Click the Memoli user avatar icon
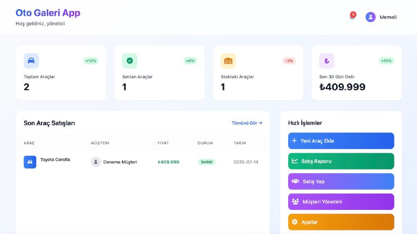Screen dimensions: 417x234 tap(370, 17)
